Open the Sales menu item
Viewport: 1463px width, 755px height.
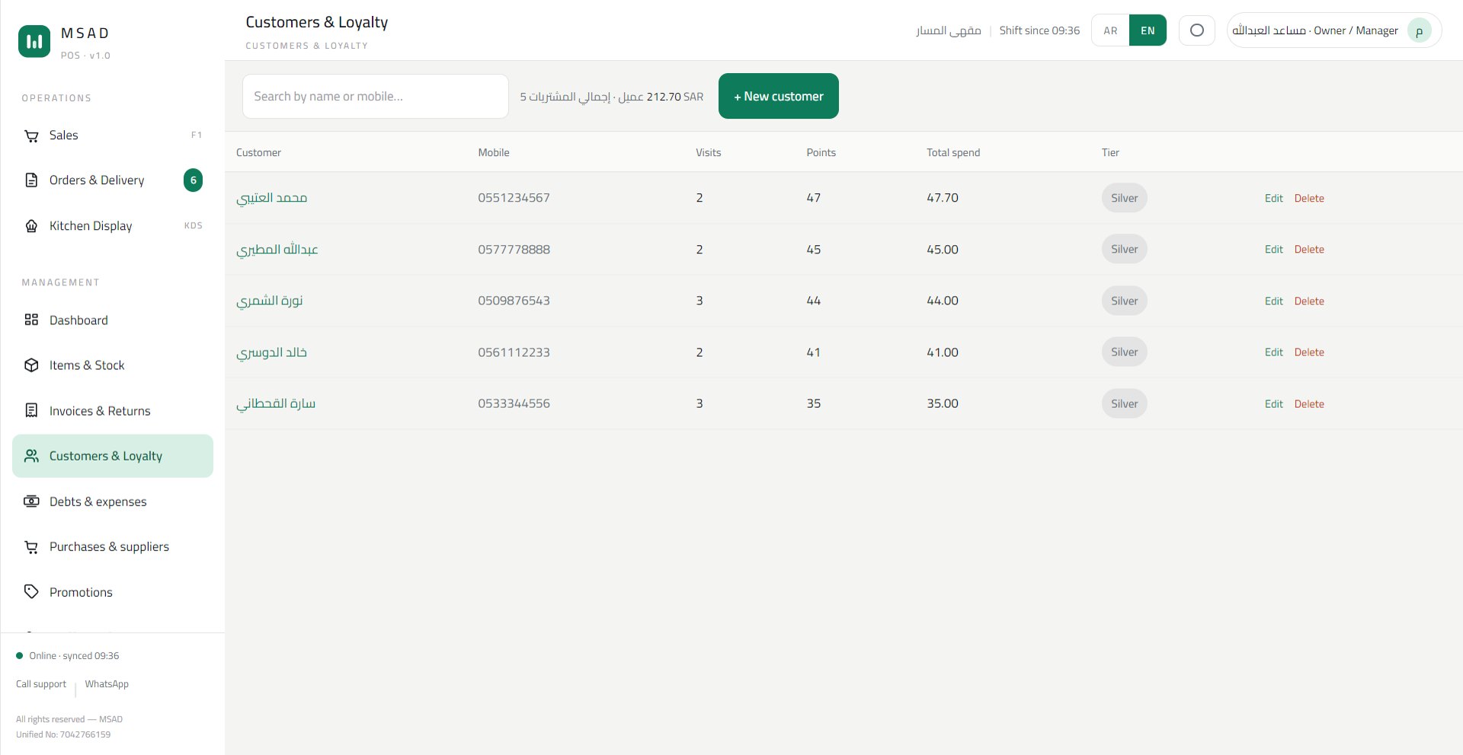tap(113, 135)
